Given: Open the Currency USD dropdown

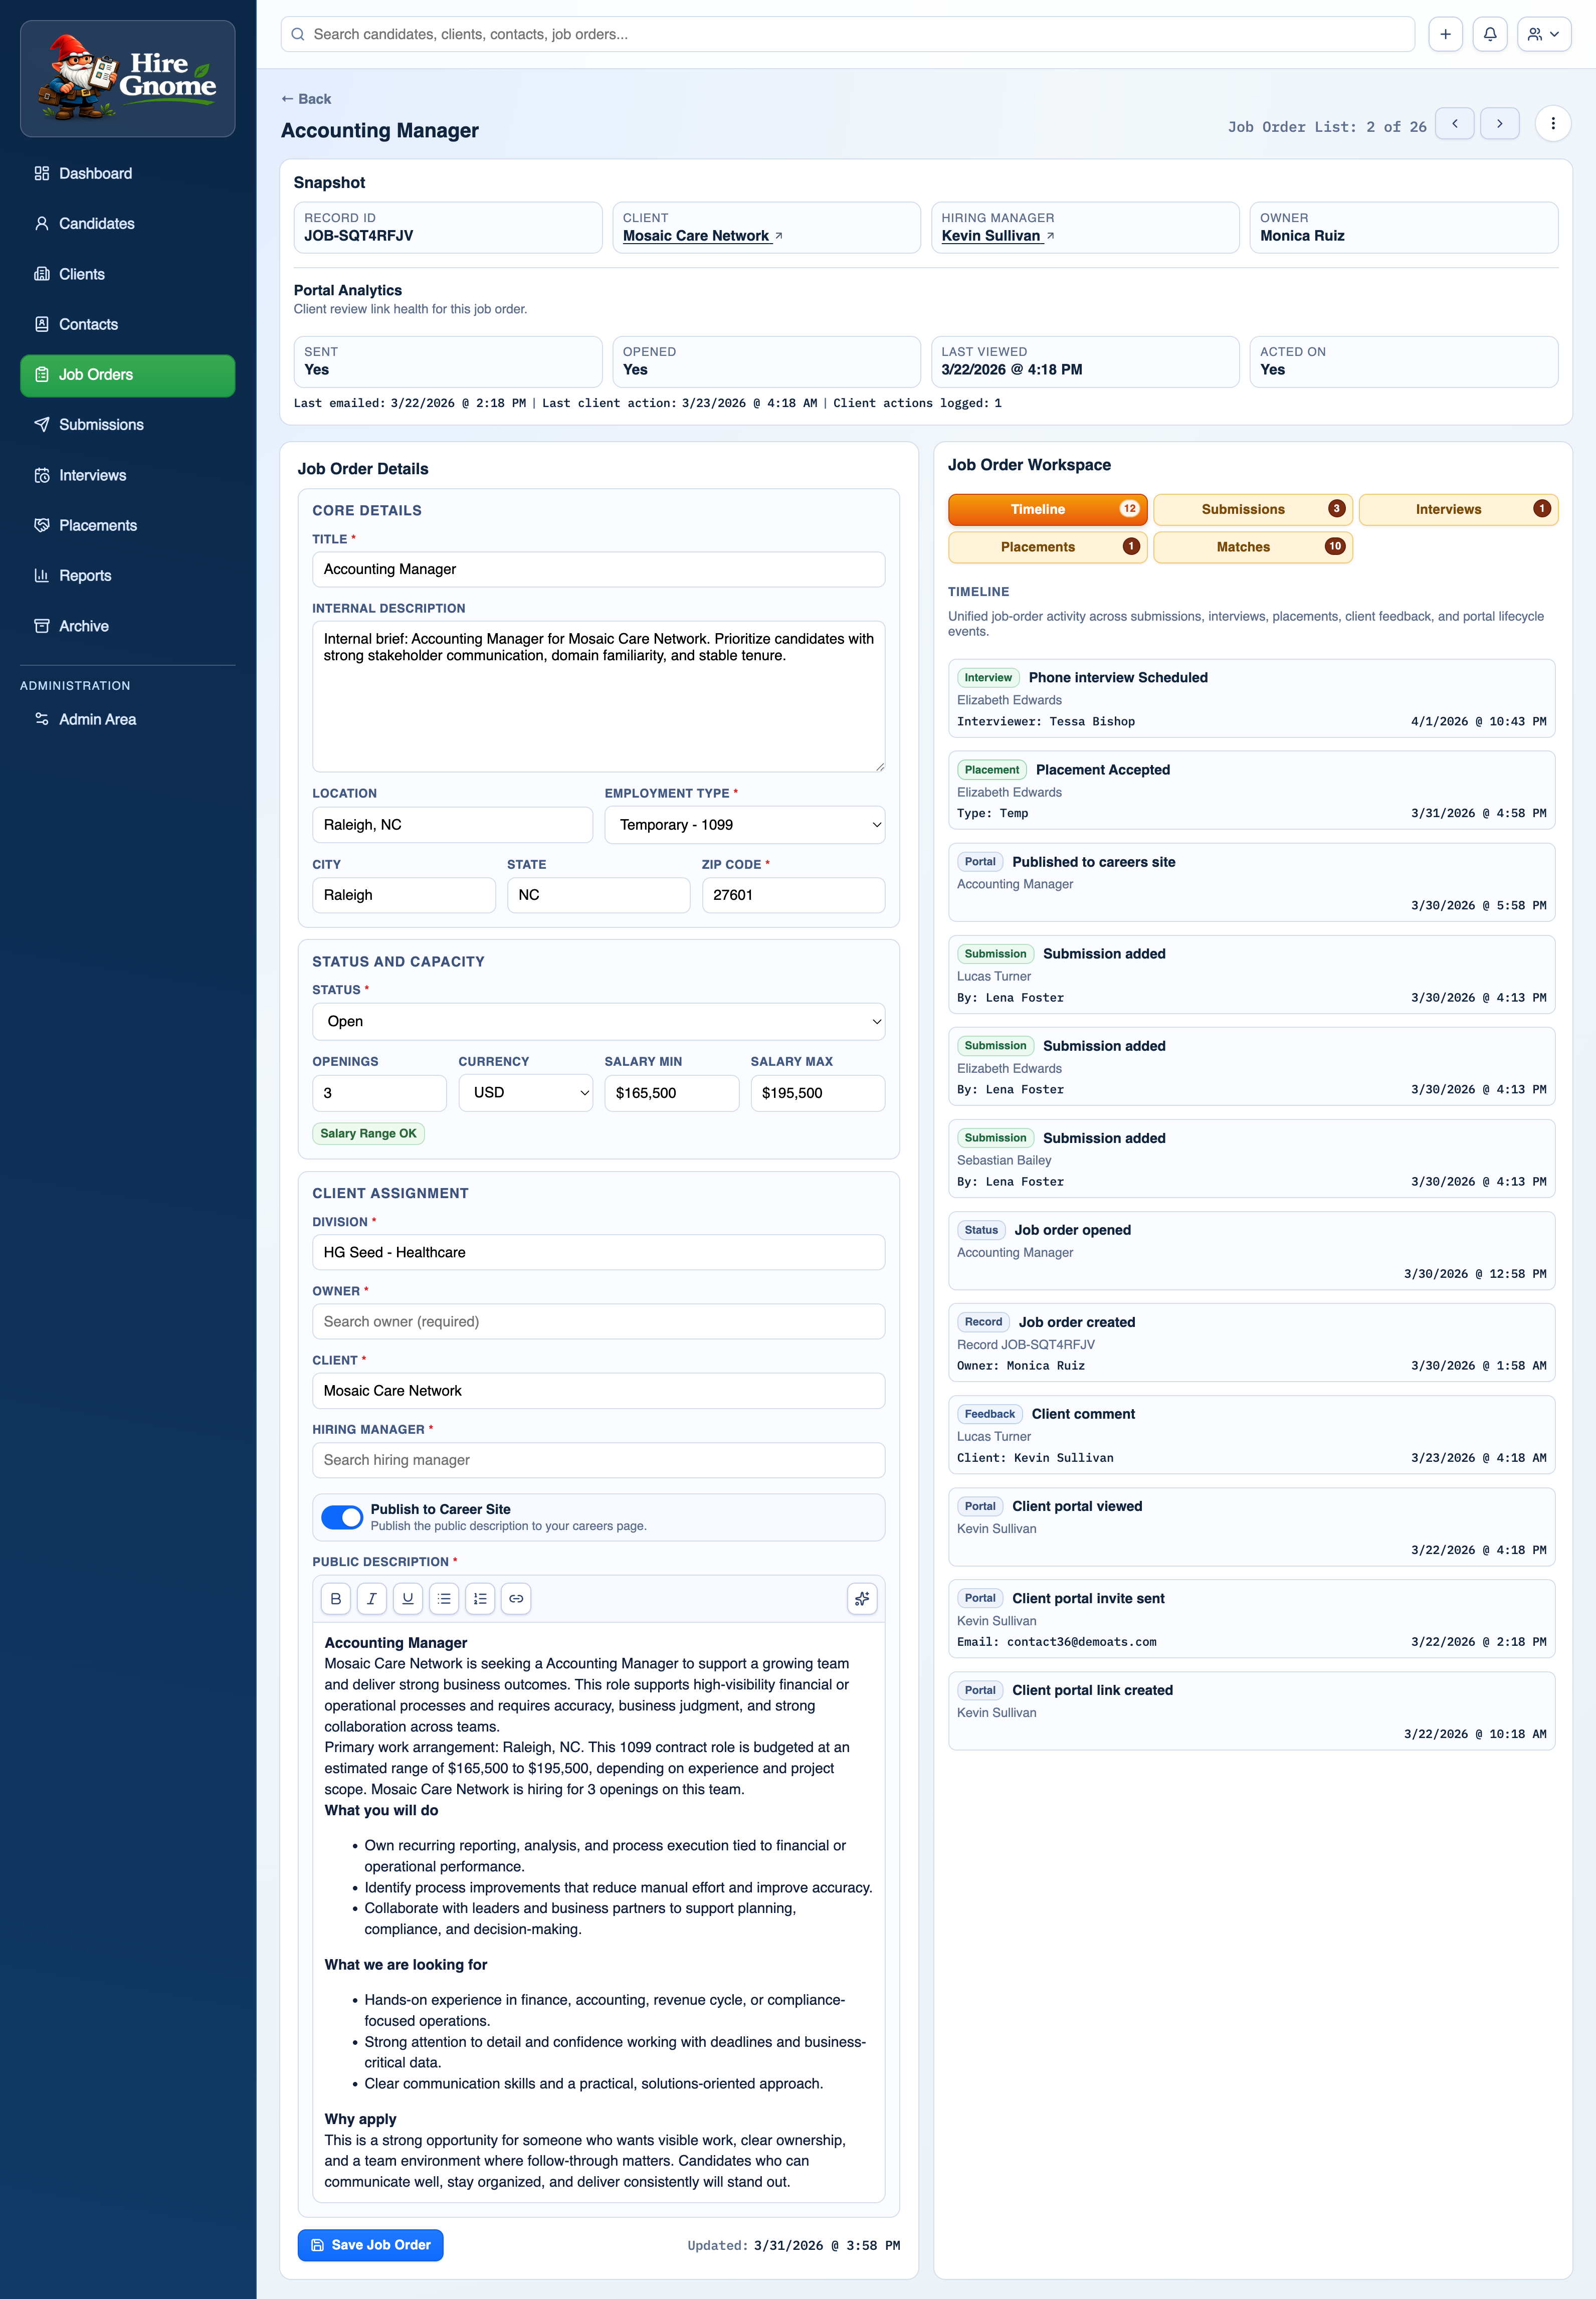Looking at the screenshot, I should click(525, 1092).
